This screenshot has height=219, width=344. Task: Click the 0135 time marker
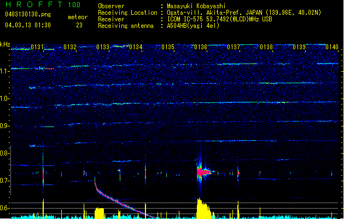(x=168, y=47)
